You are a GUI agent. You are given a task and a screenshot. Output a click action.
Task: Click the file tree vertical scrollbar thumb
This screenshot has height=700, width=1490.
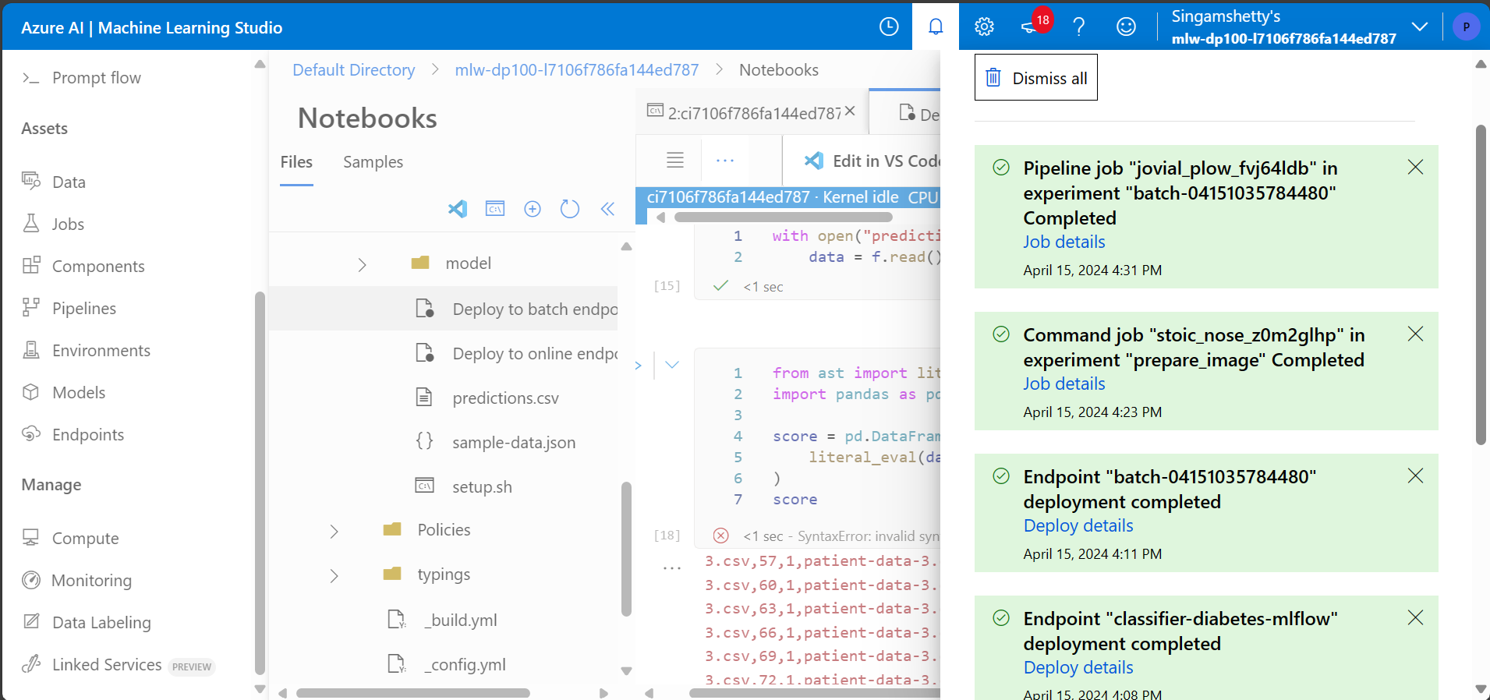[x=626, y=550]
